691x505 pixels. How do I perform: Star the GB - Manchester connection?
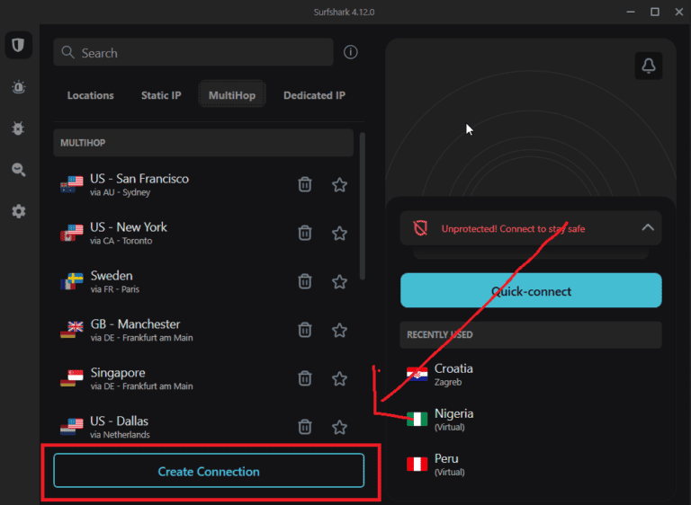(x=339, y=330)
